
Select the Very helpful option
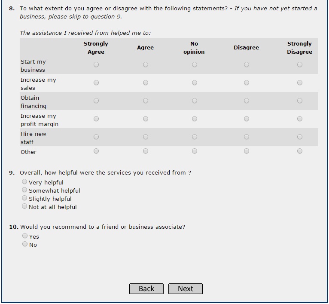(x=25, y=182)
